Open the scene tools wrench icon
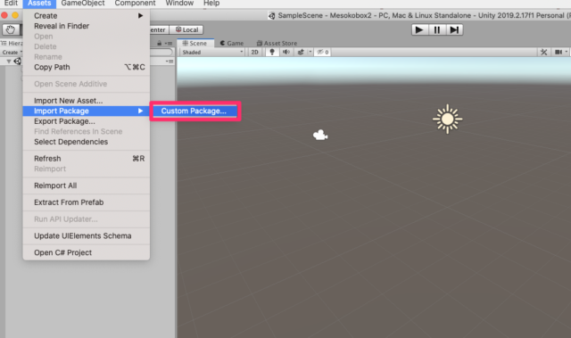 click(543, 52)
